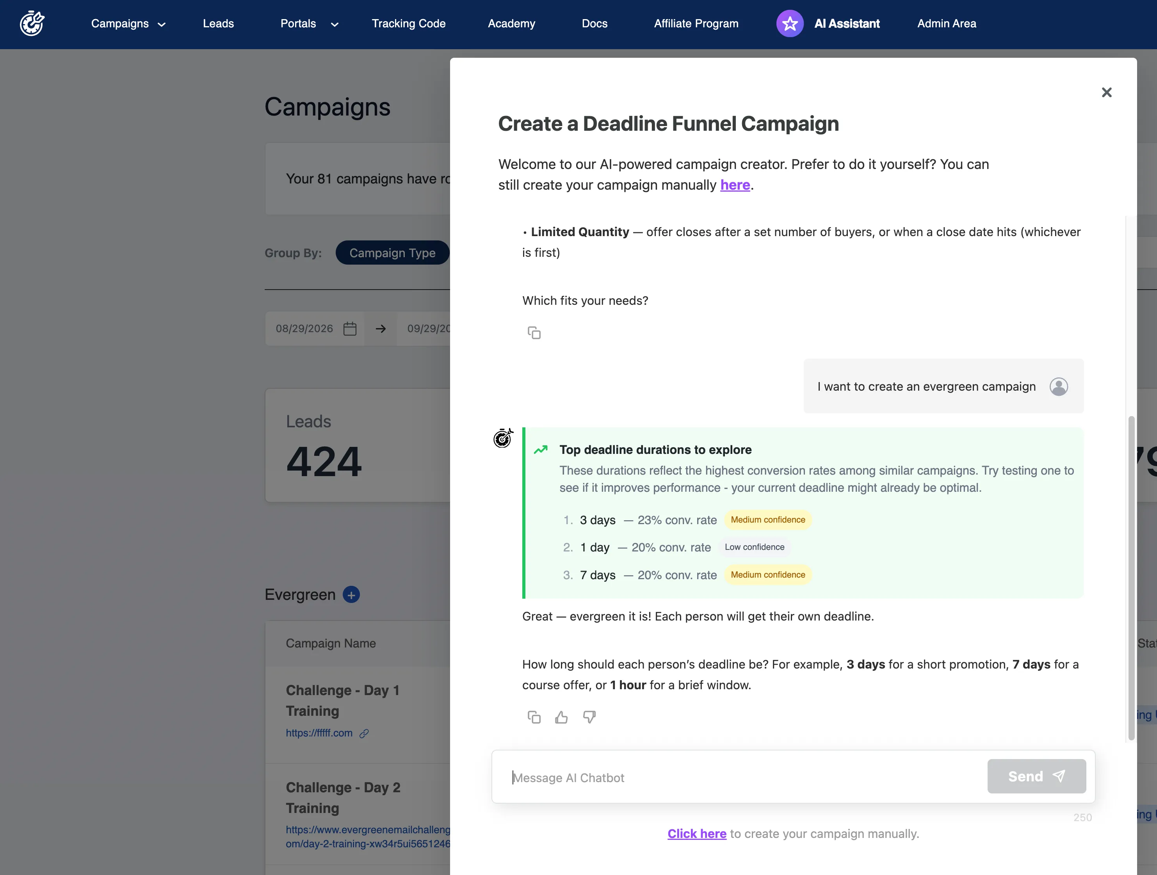Click the '7 days' duration suggestion

click(597, 575)
